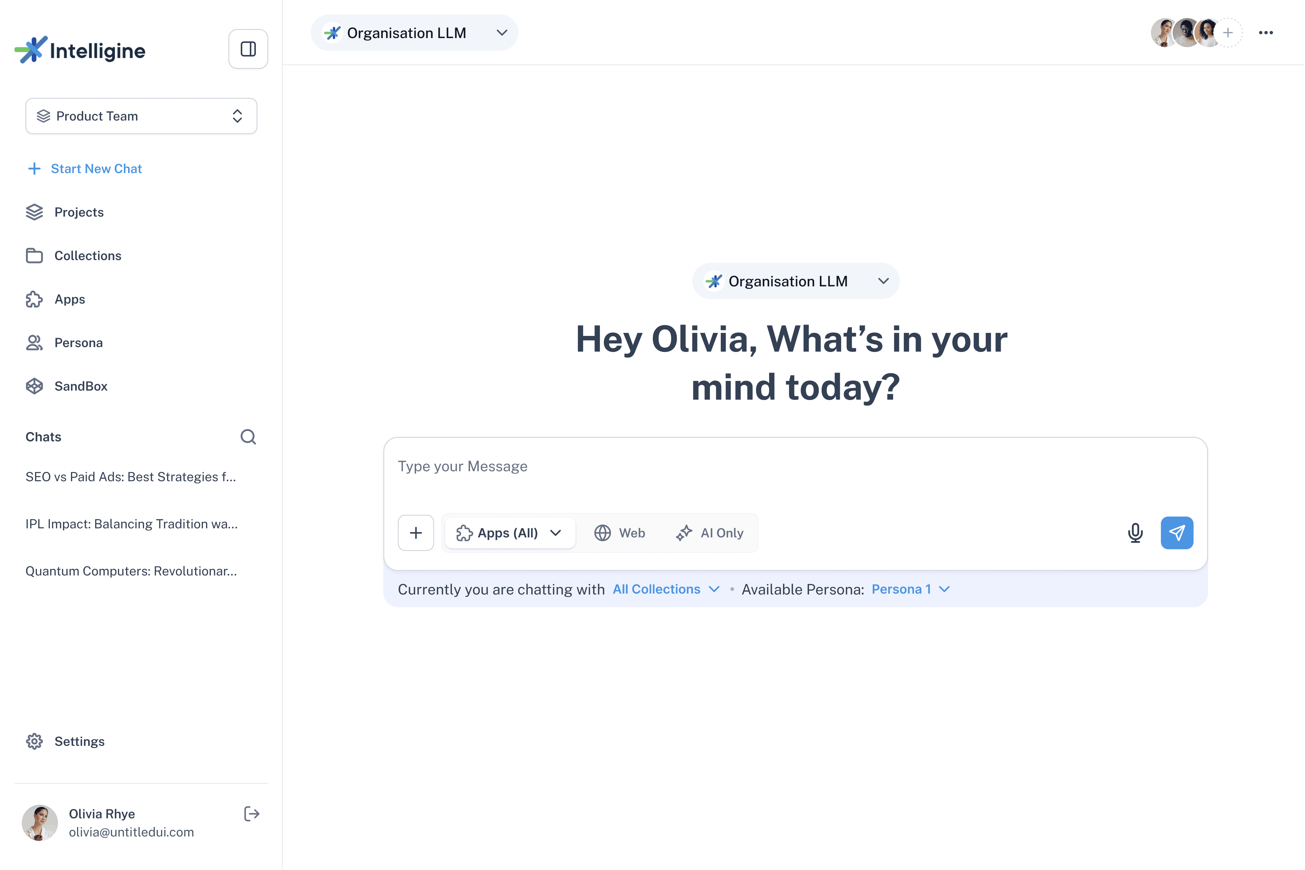Expand All Collections dropdown
This screenshot has width=1305, height=870.
click(665, 589)
